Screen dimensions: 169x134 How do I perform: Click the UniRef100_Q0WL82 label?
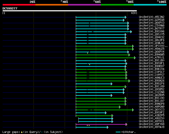(x=152, y=43)
